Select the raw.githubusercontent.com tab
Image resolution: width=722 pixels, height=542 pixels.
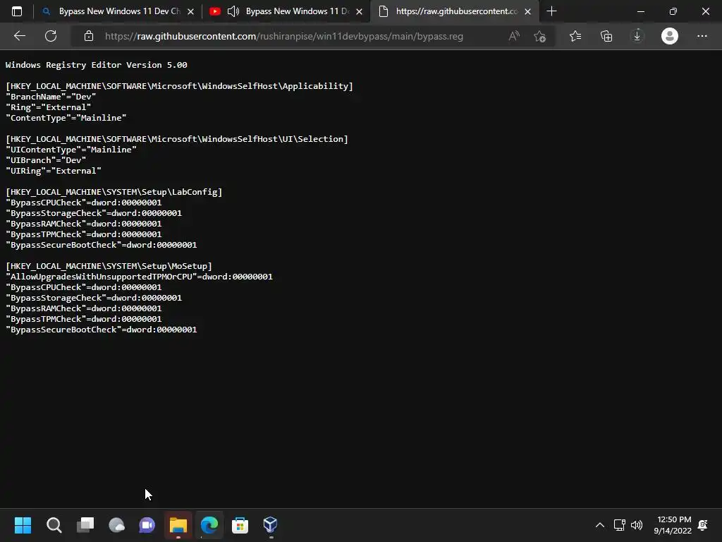tap(455, 11)
